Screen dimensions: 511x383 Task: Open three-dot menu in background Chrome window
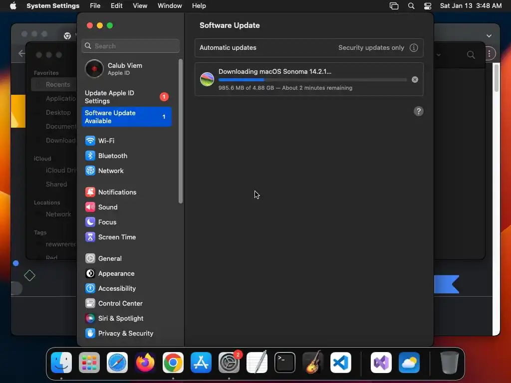490,54
